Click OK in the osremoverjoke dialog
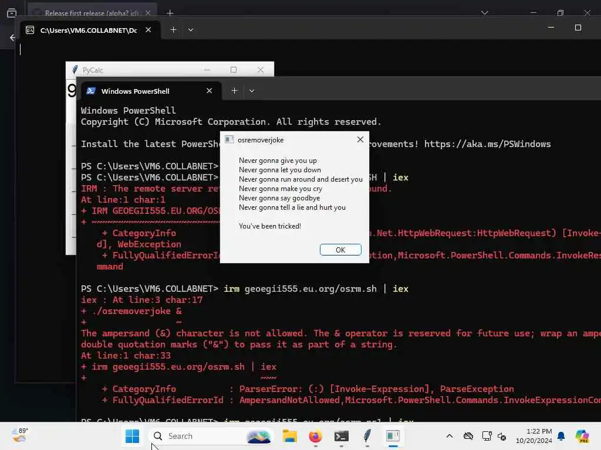The height and width of the screenshot is (450, 601). point(340,250)
